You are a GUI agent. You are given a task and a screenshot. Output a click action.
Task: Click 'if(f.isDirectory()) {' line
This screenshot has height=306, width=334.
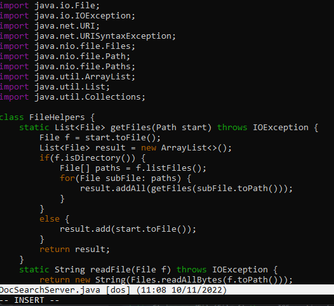(x=93, y=158)
